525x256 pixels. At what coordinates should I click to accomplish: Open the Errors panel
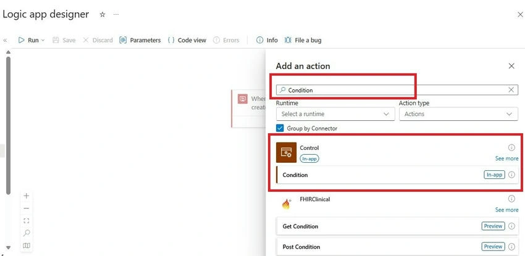226,40
